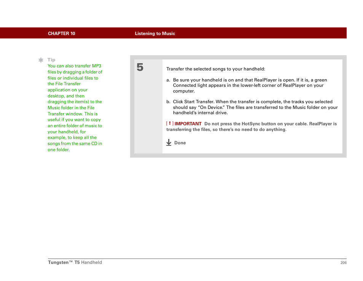Viewport: 363px width, 281px height.
Task: Click the gray 'Tip' heading
Action: 51,60
